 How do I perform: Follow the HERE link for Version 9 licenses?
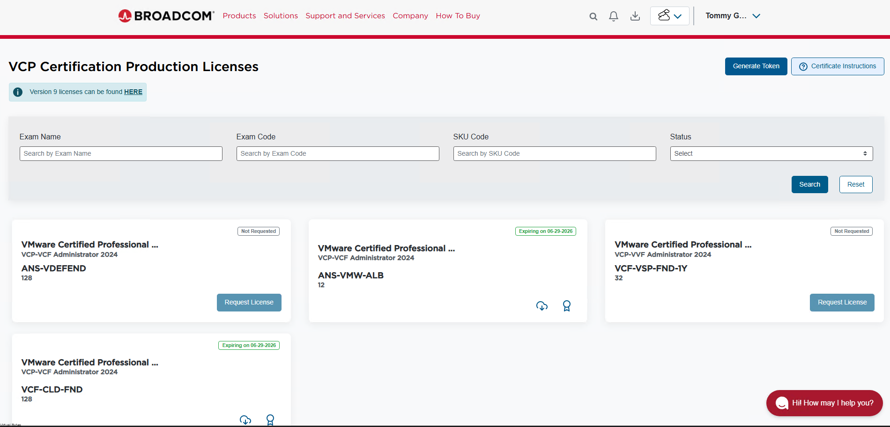[x=133, y=92]
